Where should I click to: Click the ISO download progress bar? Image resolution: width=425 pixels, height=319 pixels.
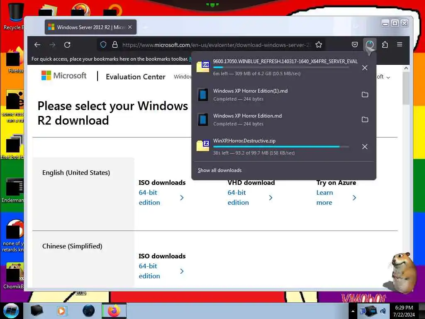[281, 67]
